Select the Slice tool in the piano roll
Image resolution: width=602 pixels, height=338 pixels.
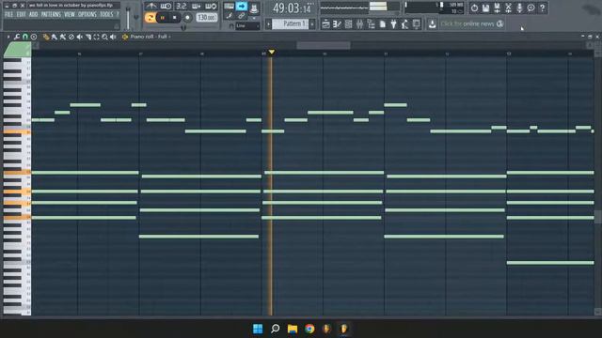point(87,37)
